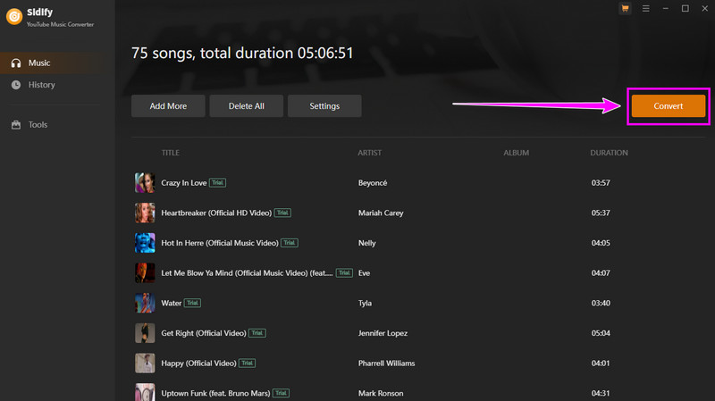Click the Sidify logo icon
715x401 pixels.
pyautogui.click(x=14, y=17)
